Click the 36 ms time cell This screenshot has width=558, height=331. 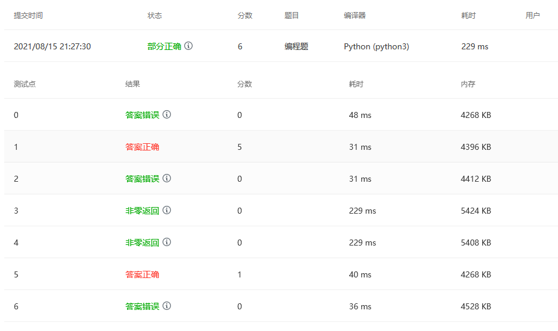tap(360, 306)
